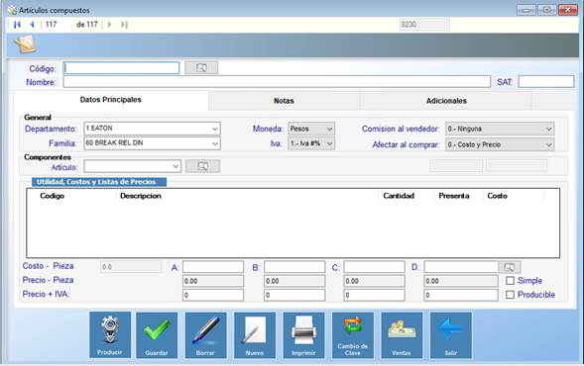Go to previous record arrow
The height and width of the screenshot is (366, 584).
tap(32, 25)
